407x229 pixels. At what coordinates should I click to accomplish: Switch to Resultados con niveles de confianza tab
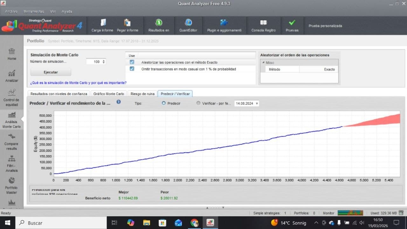point(59,94)
